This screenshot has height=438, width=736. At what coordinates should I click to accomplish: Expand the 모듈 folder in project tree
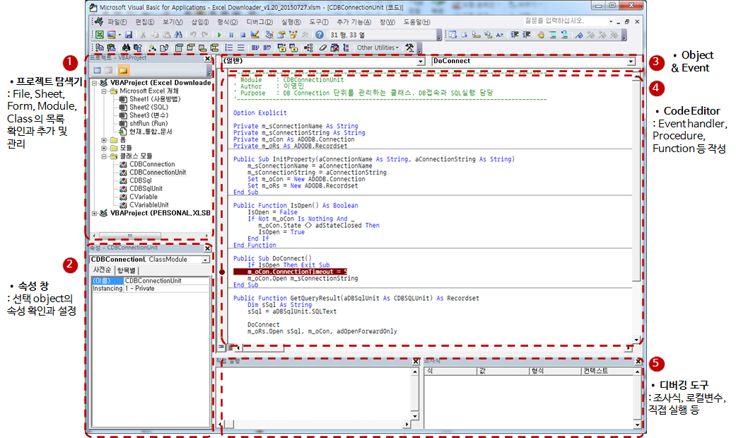[x=104, y=148]
